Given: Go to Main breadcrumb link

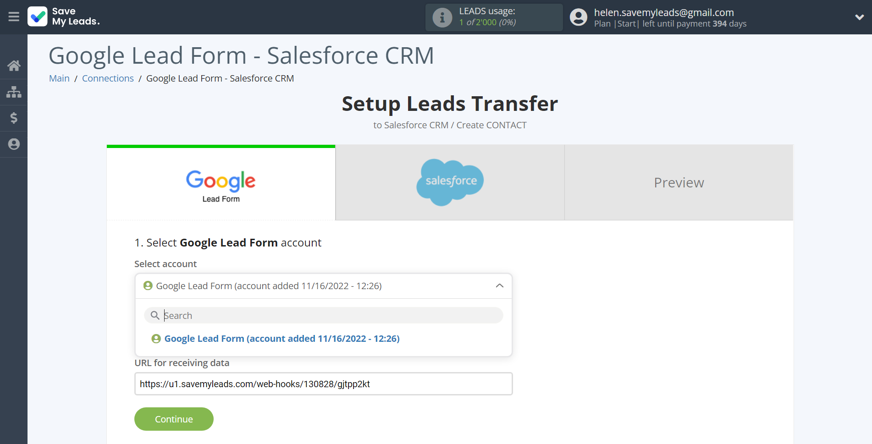Looking at the screenshot, I should (x=59, y=78).
